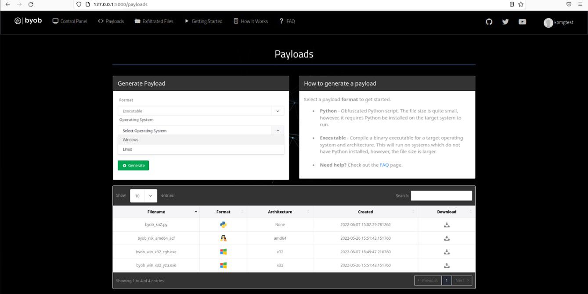Go to Control Panel page
The image size is (588, 294).
(70, 21)
